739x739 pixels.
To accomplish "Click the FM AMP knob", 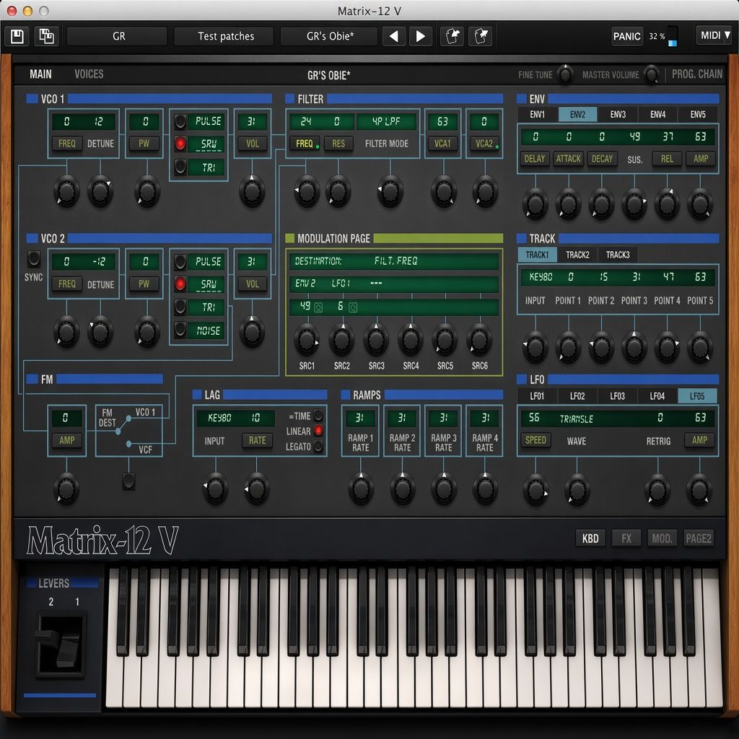I will [x=66, y=489].
